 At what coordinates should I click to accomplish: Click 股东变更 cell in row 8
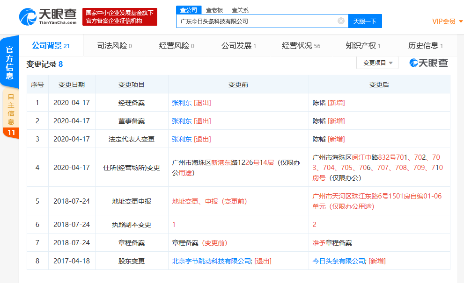[132, 261]
